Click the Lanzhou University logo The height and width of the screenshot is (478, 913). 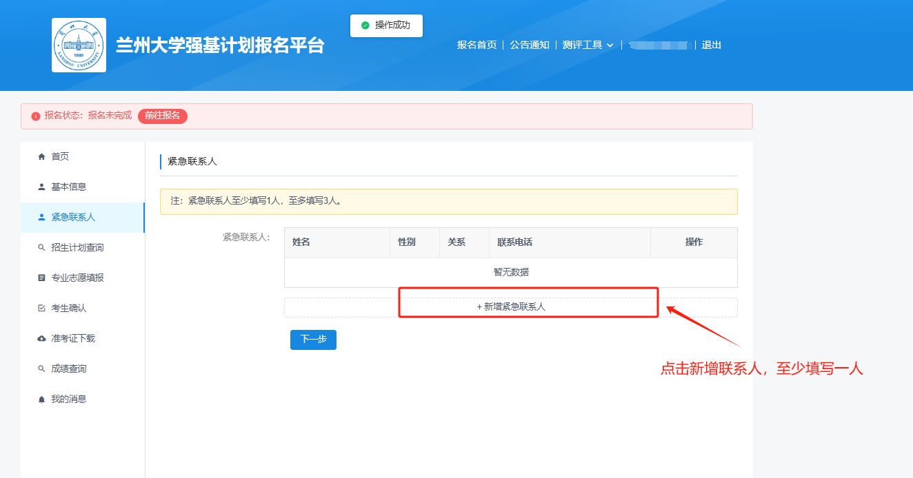[79, 45]
